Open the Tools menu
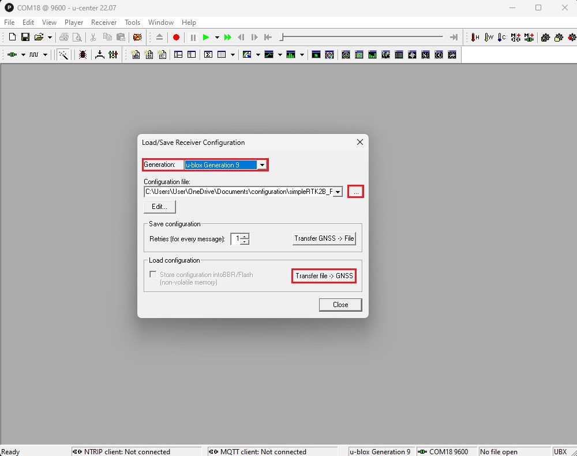This screenshot has width=577, height=456. click(132, 23)
